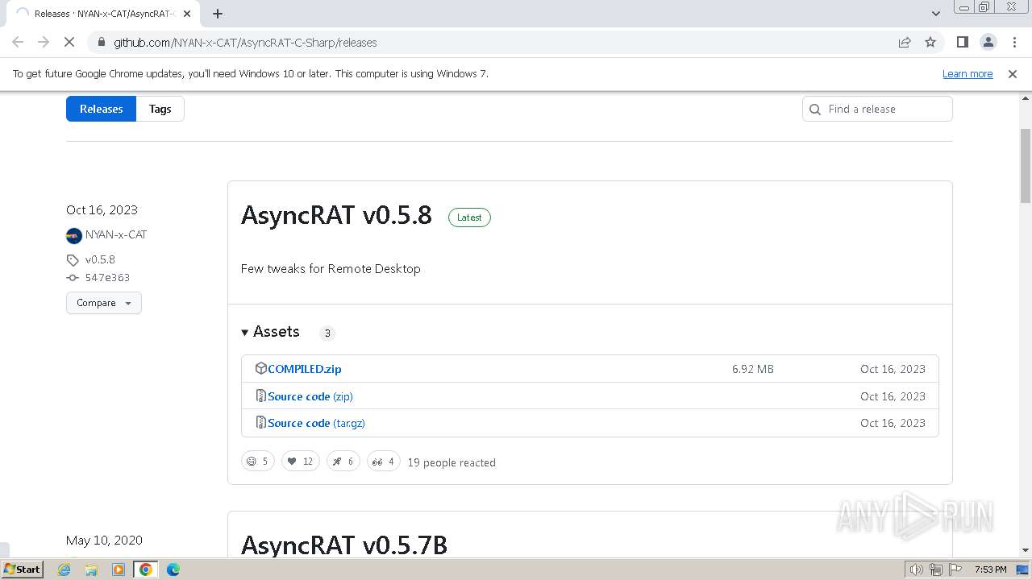Click Few tweaks for Remote Desktop text

tap(331, 269)
